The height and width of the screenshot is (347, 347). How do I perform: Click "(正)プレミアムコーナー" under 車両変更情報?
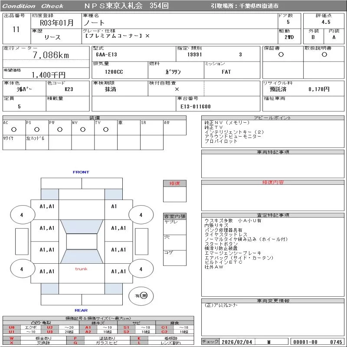pos(221,305)
